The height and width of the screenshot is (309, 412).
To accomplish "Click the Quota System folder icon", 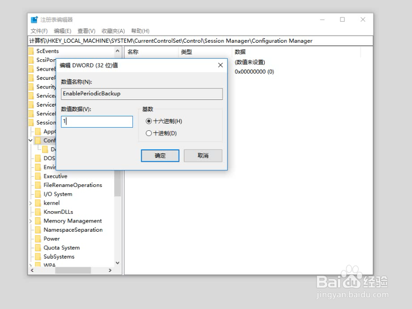I will 39,248.
